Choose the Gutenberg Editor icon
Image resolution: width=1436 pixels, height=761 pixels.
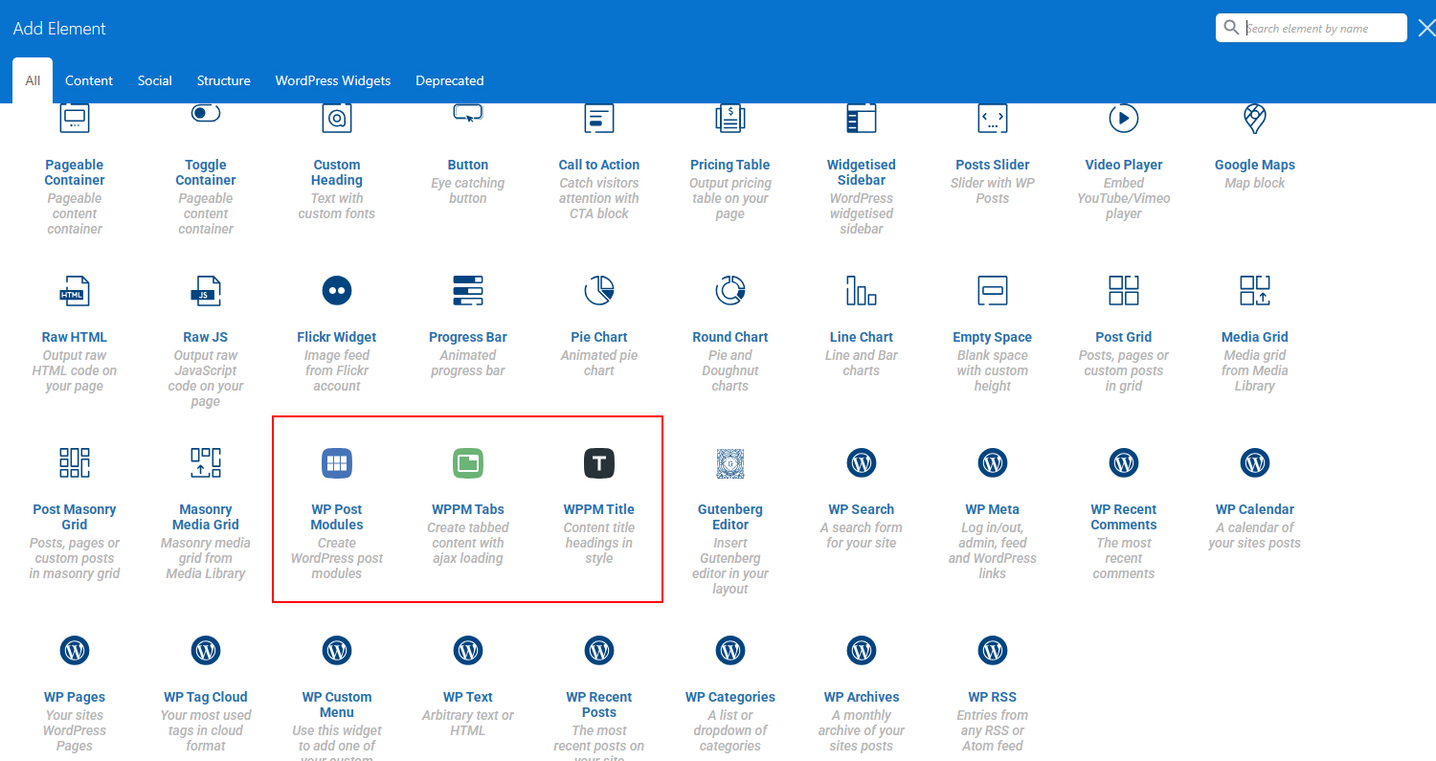[x=730, y=463]
